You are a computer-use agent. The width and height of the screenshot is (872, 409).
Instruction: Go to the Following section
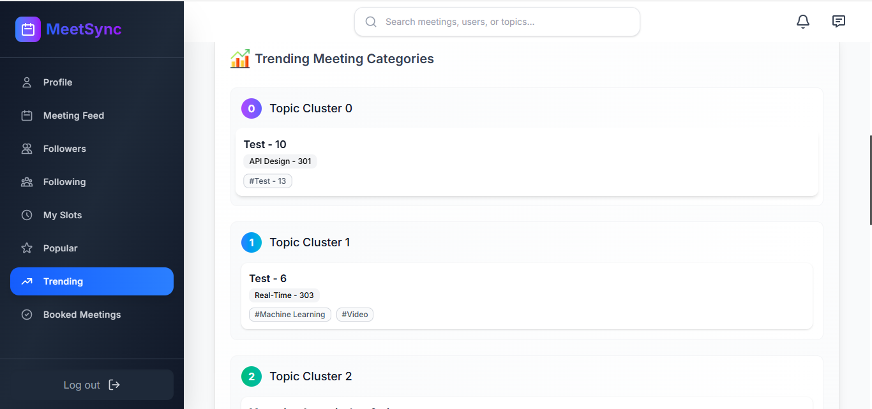[x=64, y=182]
